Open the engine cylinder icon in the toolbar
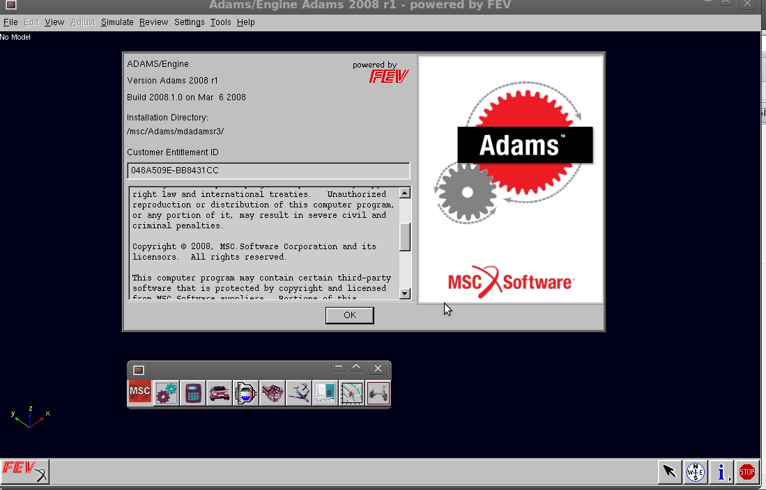This screenshot has width=766, height=490. pos(245,393)
